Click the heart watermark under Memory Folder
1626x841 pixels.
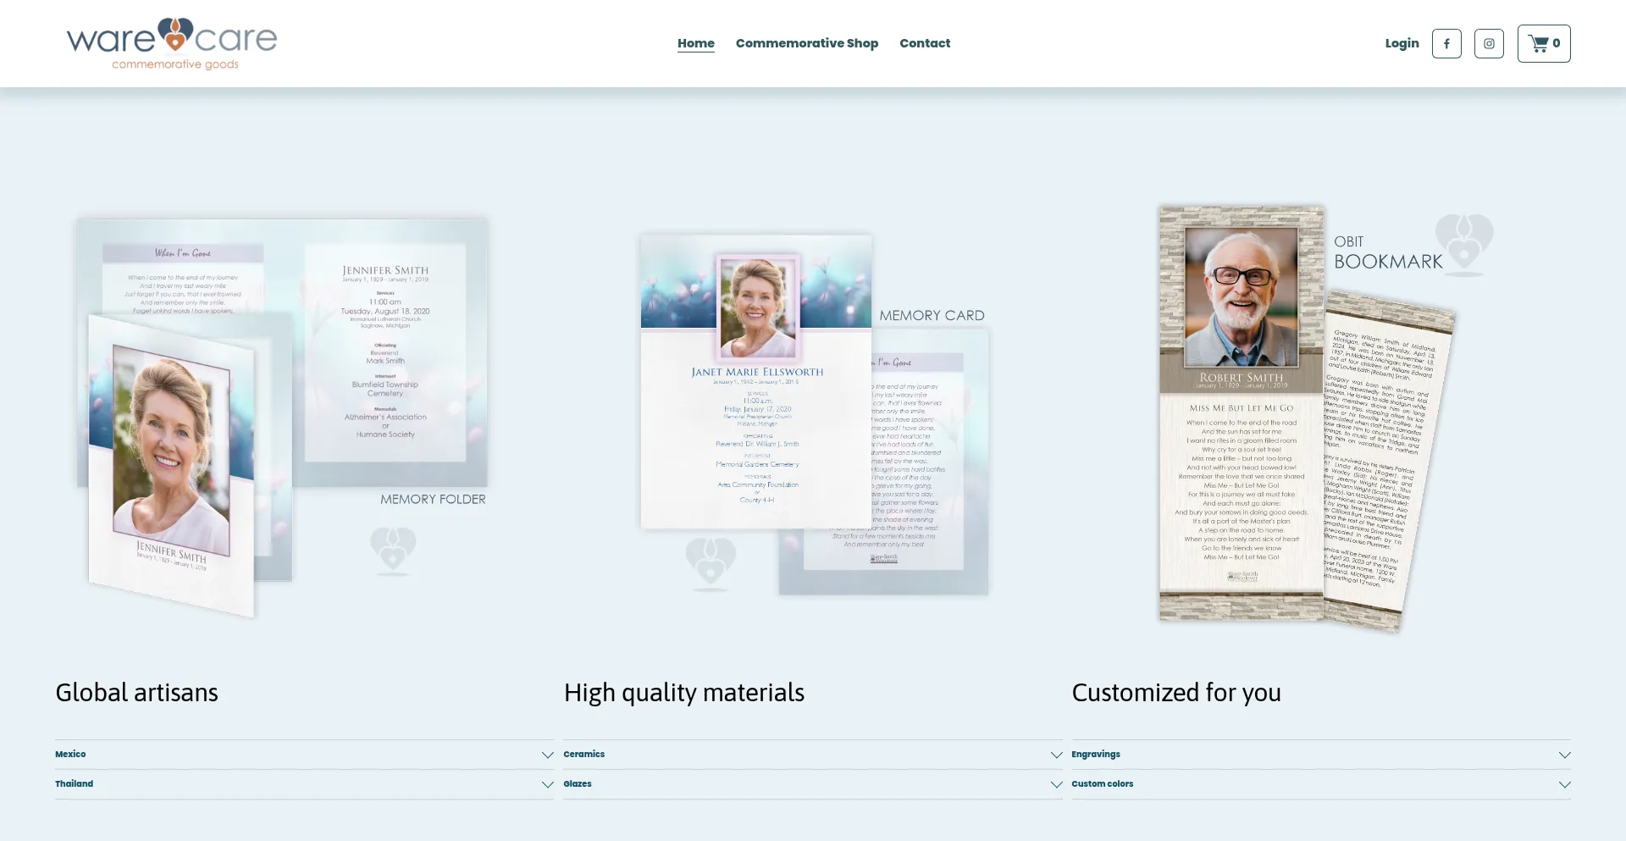pyautogui.click(x=393, y=550)
